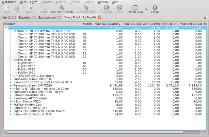Click value 3.339,10 in Lumix DMC-TZ20 row
Image resolution: width=209 pixels, height=137 pixels.
(195, 85)
